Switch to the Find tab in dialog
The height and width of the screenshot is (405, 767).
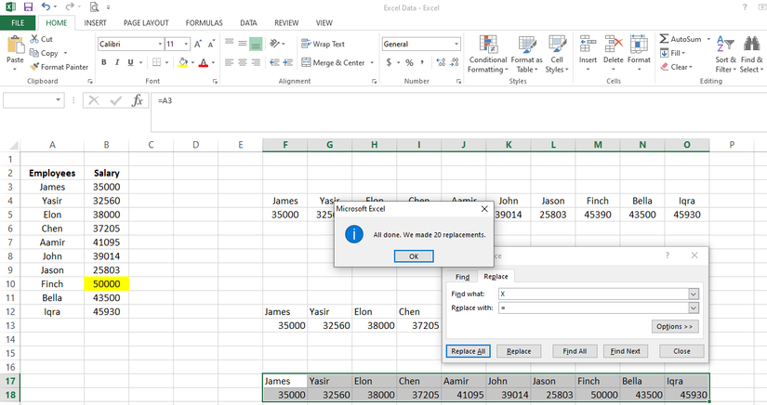[462, 277]
